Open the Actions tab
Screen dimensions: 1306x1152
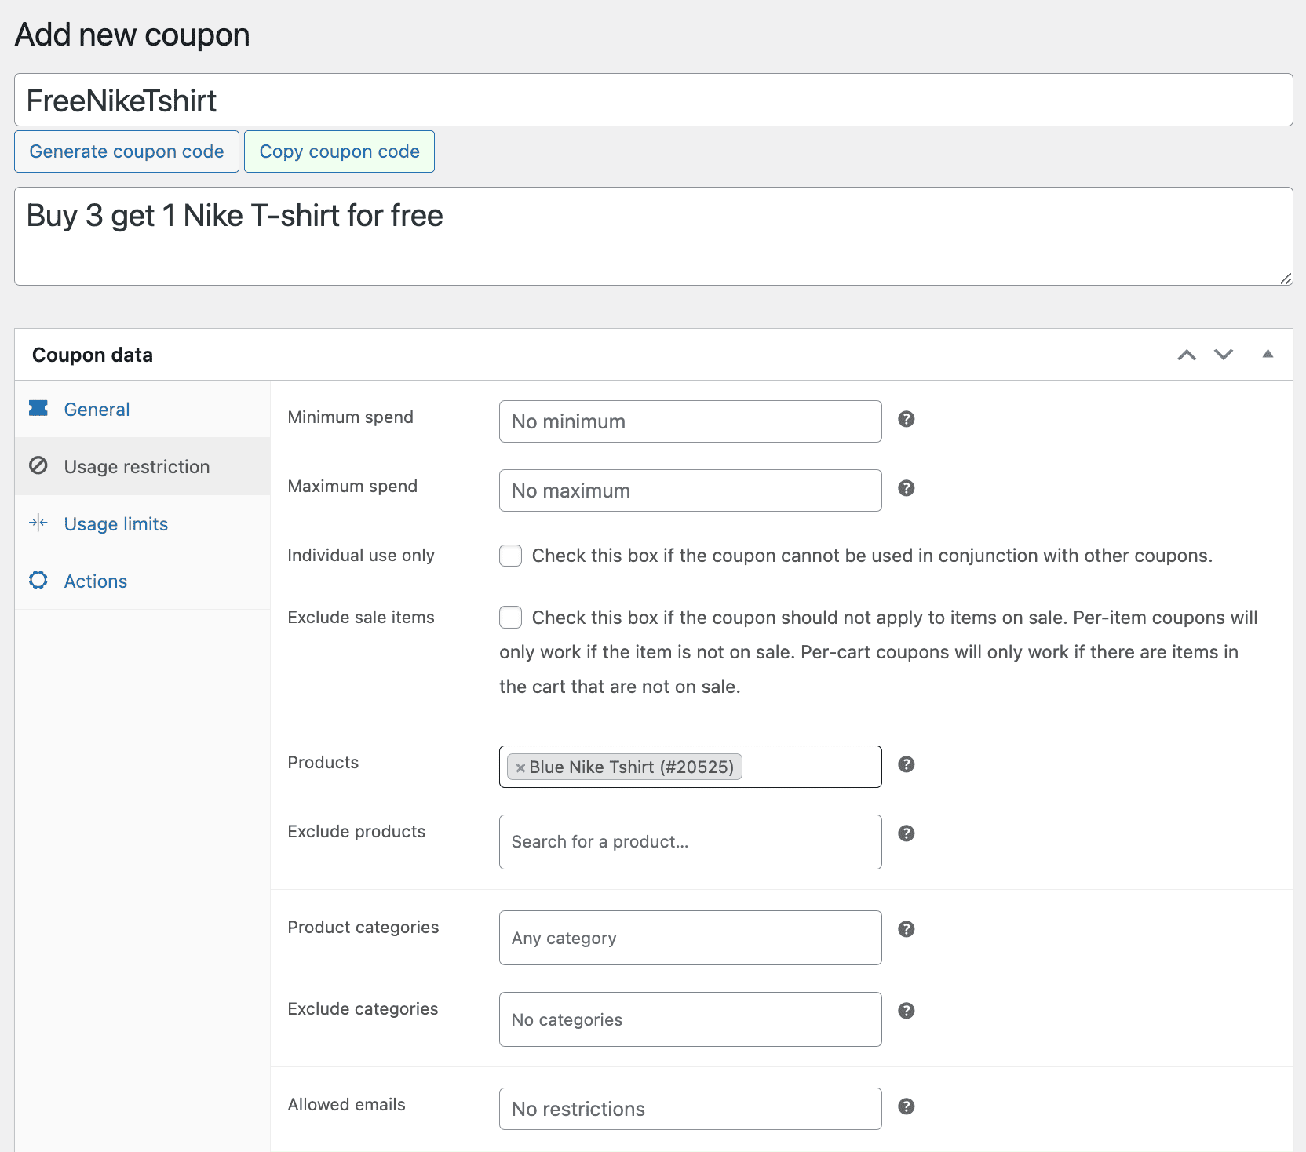[x=142, y=581]
